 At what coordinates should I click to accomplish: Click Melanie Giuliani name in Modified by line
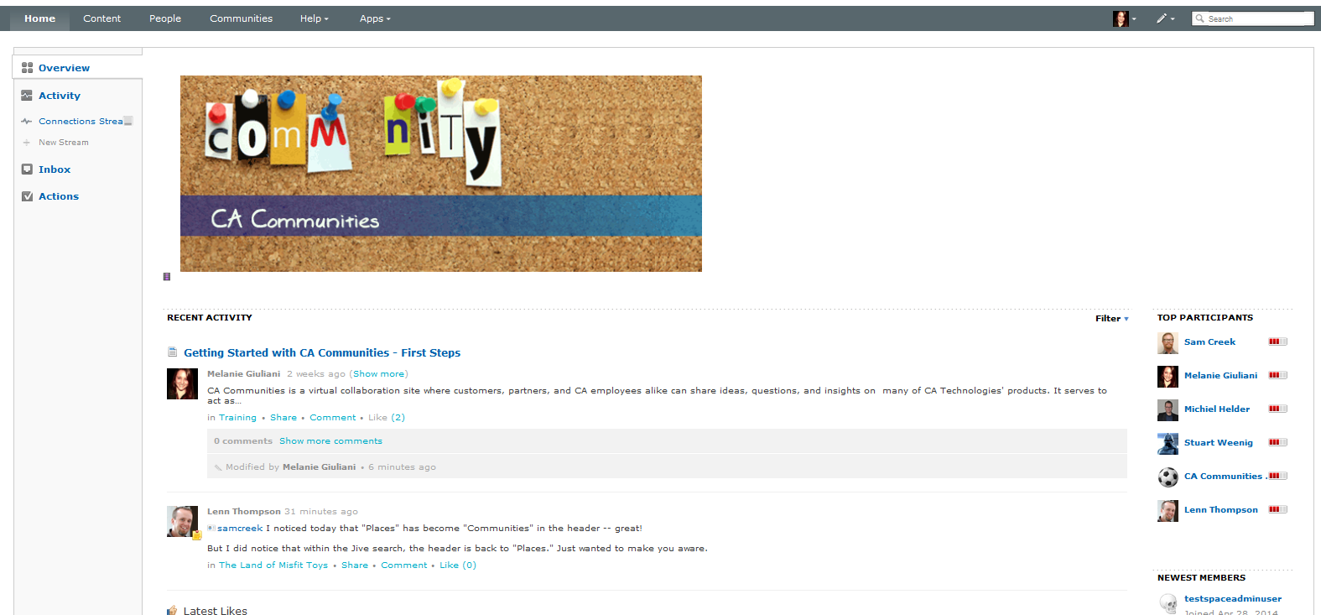click(x=319, y=467)
